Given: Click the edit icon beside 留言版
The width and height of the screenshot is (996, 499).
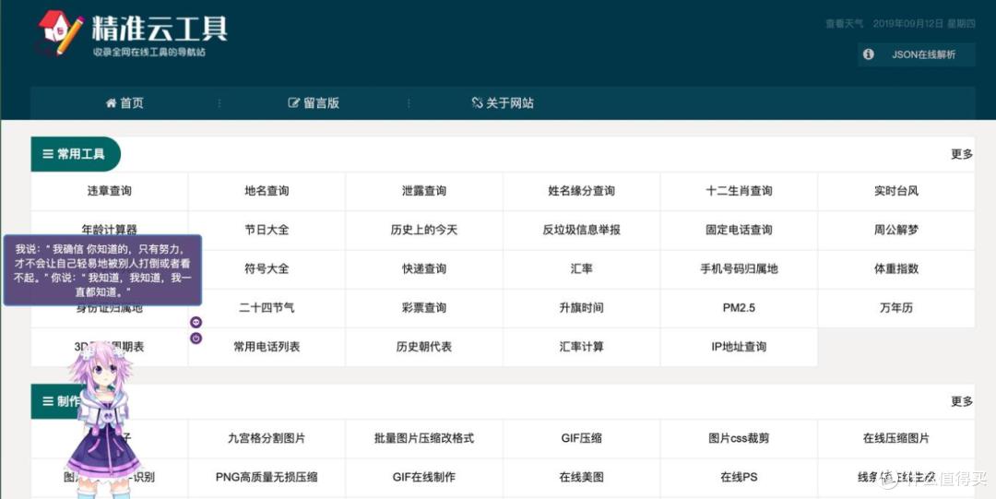Looking at the screenshot, I should tap(293, 103).
